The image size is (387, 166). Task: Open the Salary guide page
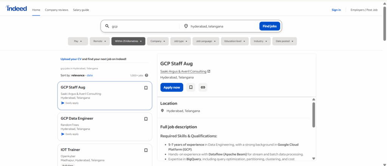click(81, 10)
